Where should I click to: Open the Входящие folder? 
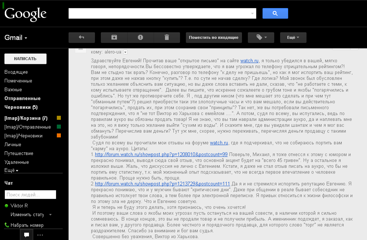click(x=16, y=72)
